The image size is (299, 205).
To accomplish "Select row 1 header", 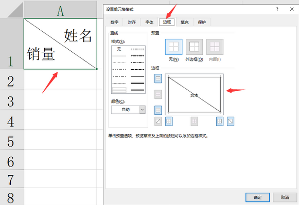I will (12, 44).
